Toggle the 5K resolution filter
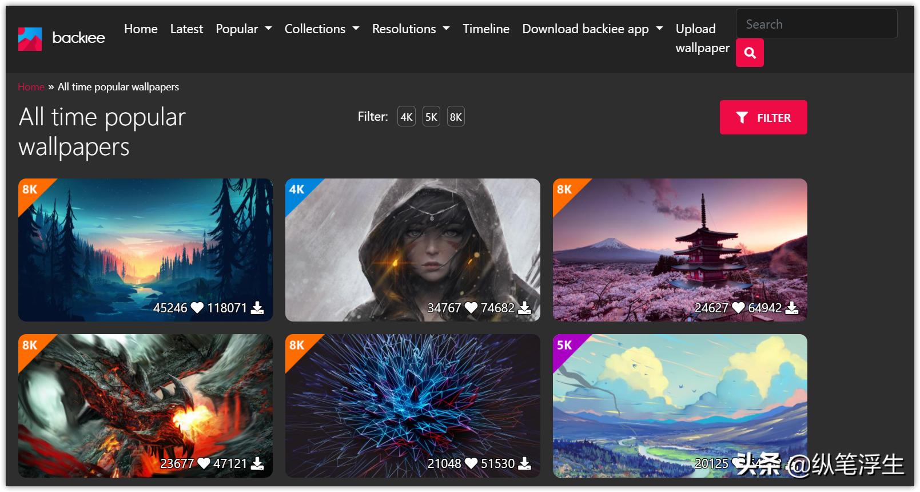 tap(431, 117)
